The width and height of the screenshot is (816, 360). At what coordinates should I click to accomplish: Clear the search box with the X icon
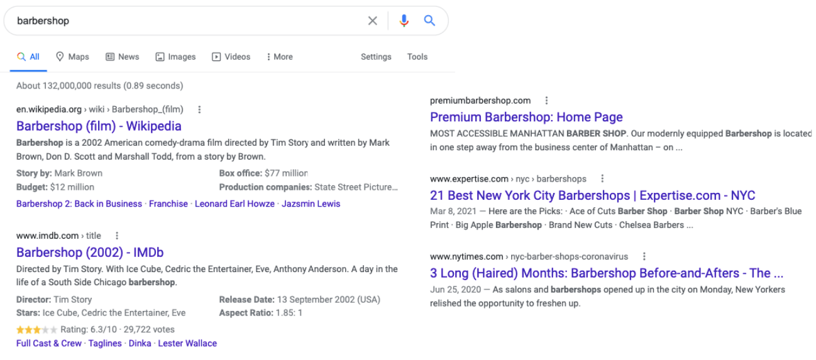point(373,21)
